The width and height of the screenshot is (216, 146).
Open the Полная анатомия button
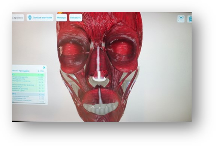pos(40,18)
